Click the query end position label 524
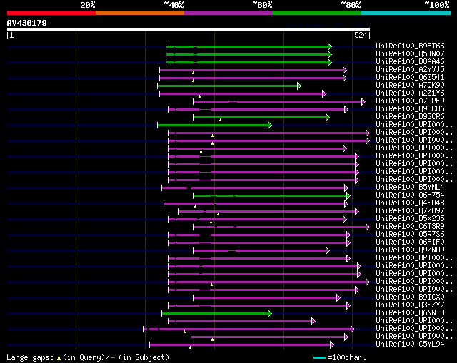This screenshot has width=457, height=363. click(x=361, y=35)
